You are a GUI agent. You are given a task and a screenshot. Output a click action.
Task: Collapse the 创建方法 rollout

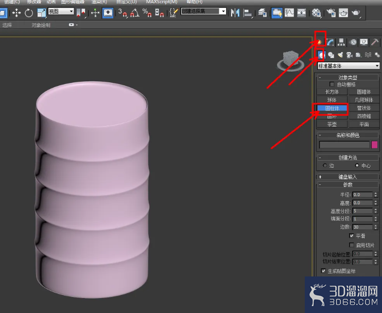[348, 158]
